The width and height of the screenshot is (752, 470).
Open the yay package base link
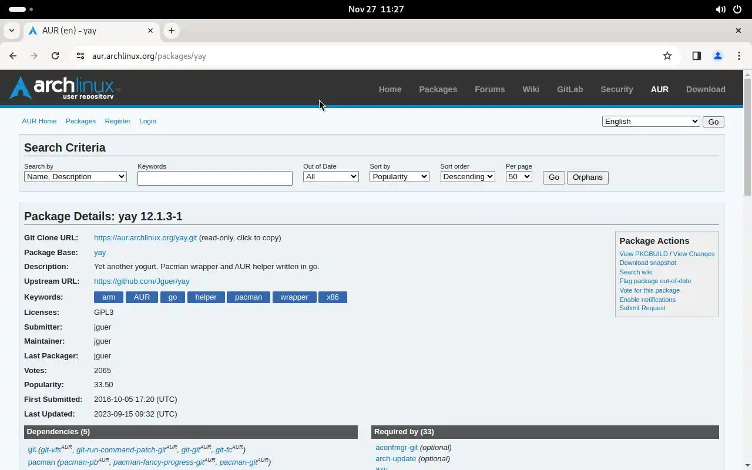pos(100,253)
